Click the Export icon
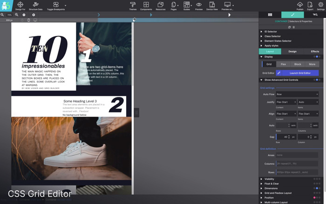The image size is (326, 204). tap(310, 5)
